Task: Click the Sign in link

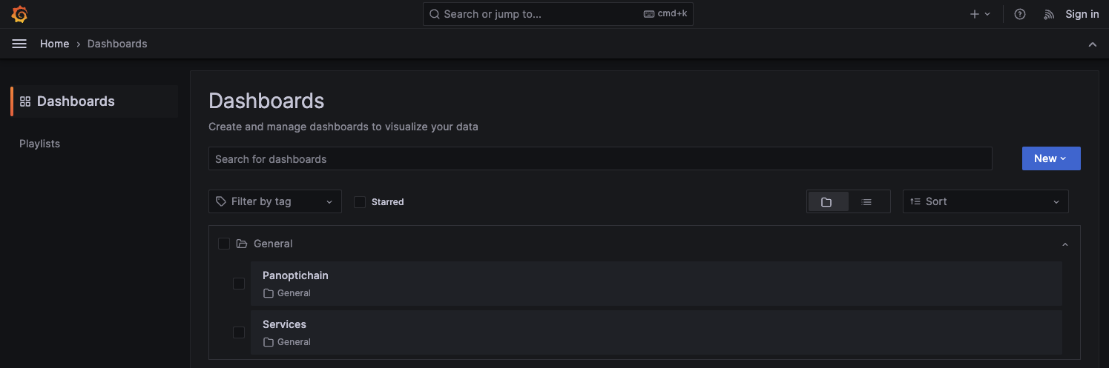Action: 1082,14
